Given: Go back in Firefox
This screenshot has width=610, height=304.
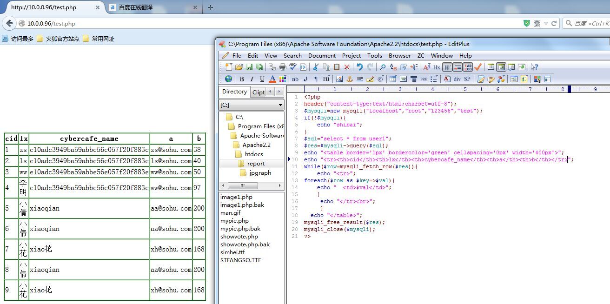Looking at the screenshot, I should [9, 23].
